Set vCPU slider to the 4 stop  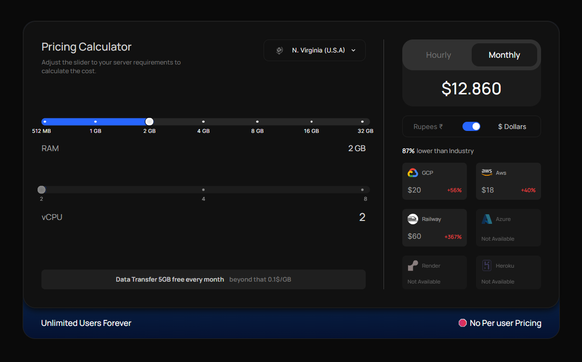(203, 190)
